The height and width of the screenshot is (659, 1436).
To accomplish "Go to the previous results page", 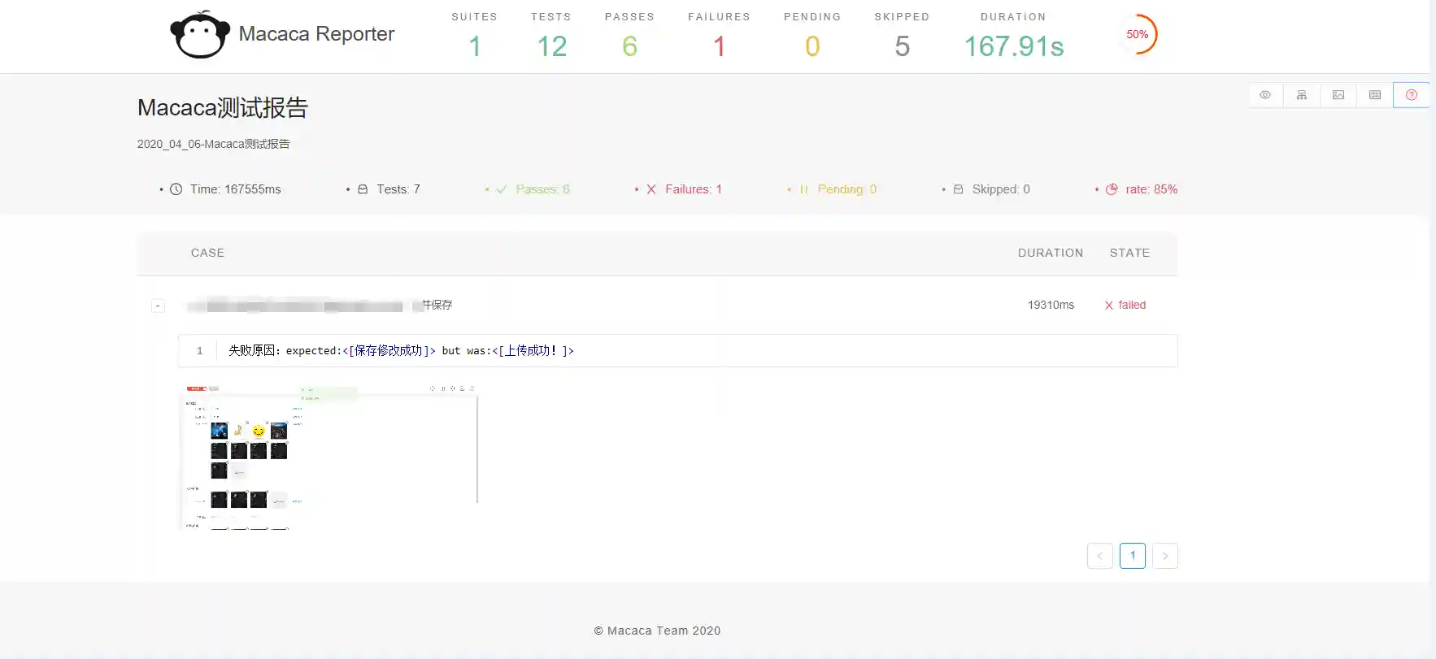I will [1099, 556].
